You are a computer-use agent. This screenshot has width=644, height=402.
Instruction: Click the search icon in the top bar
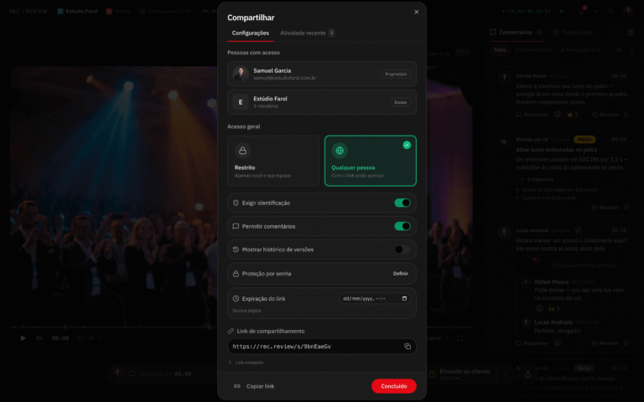[610, 11]
